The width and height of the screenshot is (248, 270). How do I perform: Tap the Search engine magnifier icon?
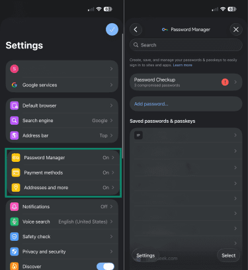[x=15, y=121]
